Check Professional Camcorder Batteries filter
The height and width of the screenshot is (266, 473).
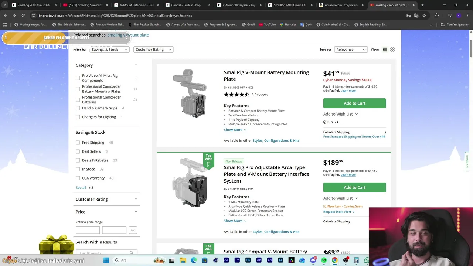point(78,100)
